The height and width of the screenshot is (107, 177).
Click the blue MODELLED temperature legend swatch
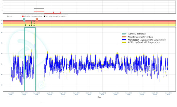(x=124, y=40)
